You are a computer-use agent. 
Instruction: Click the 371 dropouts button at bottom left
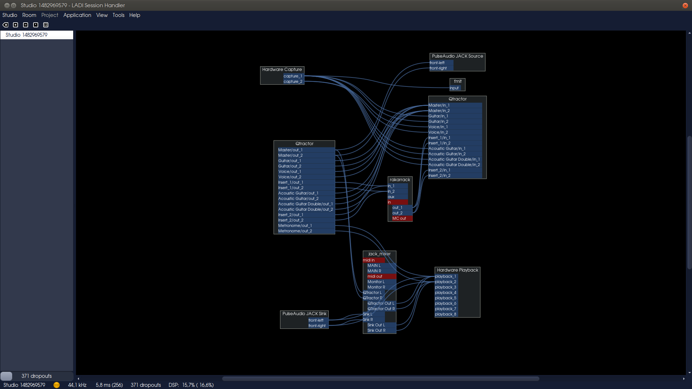[37, 376]
